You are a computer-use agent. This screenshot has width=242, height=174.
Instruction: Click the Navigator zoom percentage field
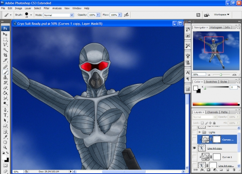pyautogui.click(x=199, y=75)
